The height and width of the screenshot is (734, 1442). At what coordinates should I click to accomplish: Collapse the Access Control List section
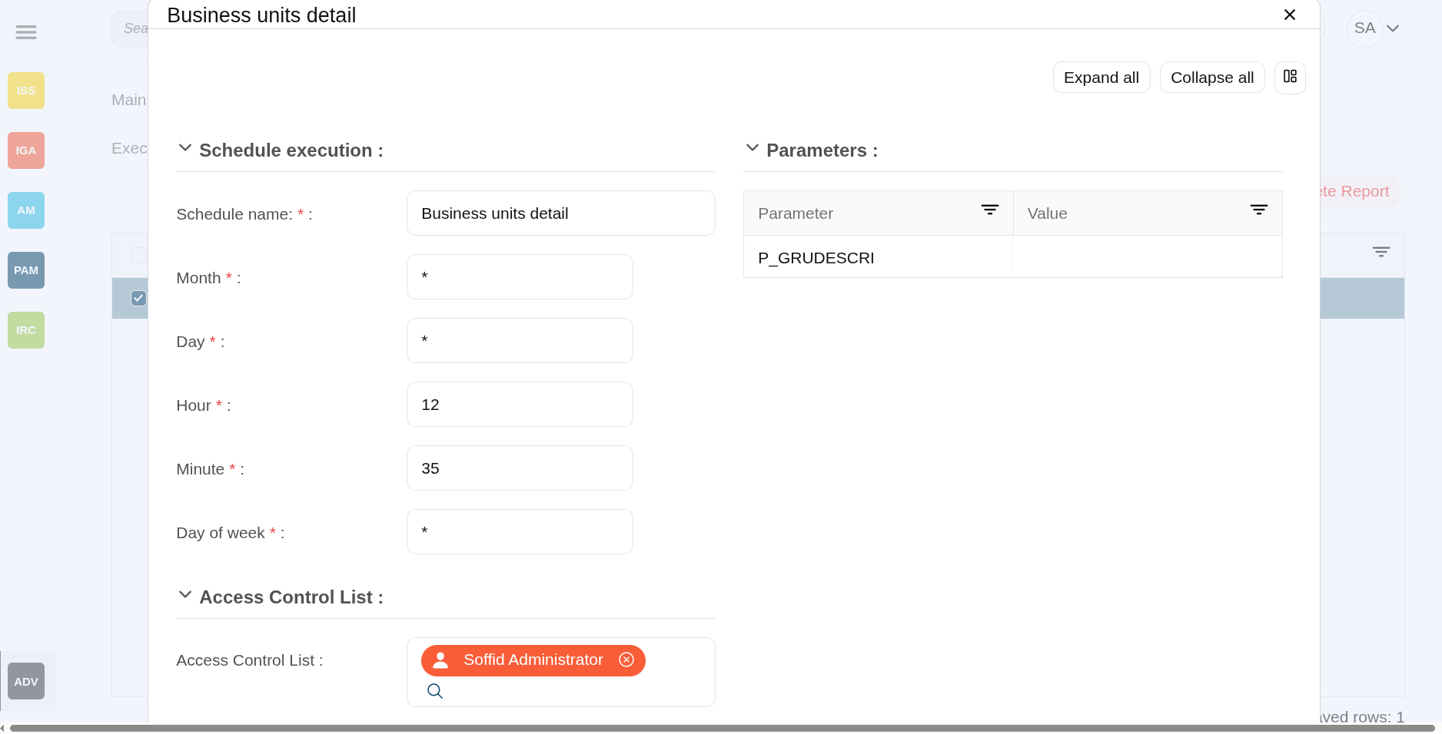coord(185,595)
